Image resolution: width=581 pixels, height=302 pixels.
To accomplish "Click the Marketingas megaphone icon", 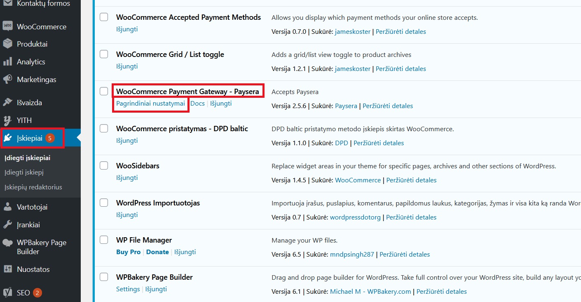I will coord(7,79).
